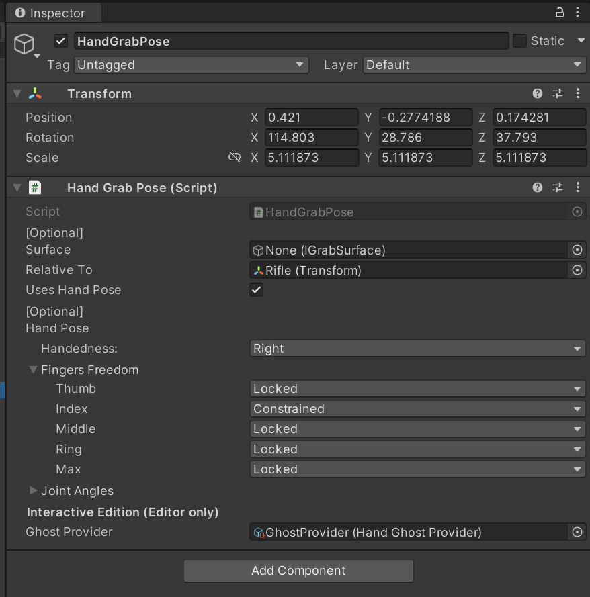Expand the Joint Angles foldout
Viewport: 590px width, 597px height.
coord(33,491)
